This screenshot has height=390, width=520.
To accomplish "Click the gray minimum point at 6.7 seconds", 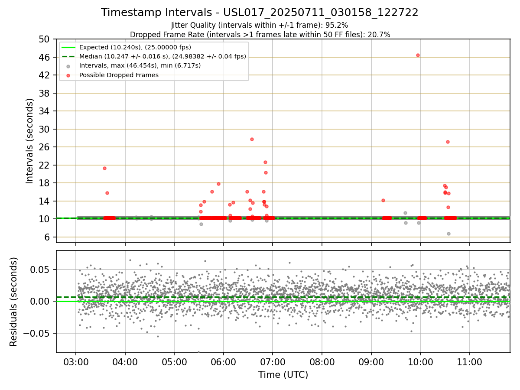I will point(448,234).
